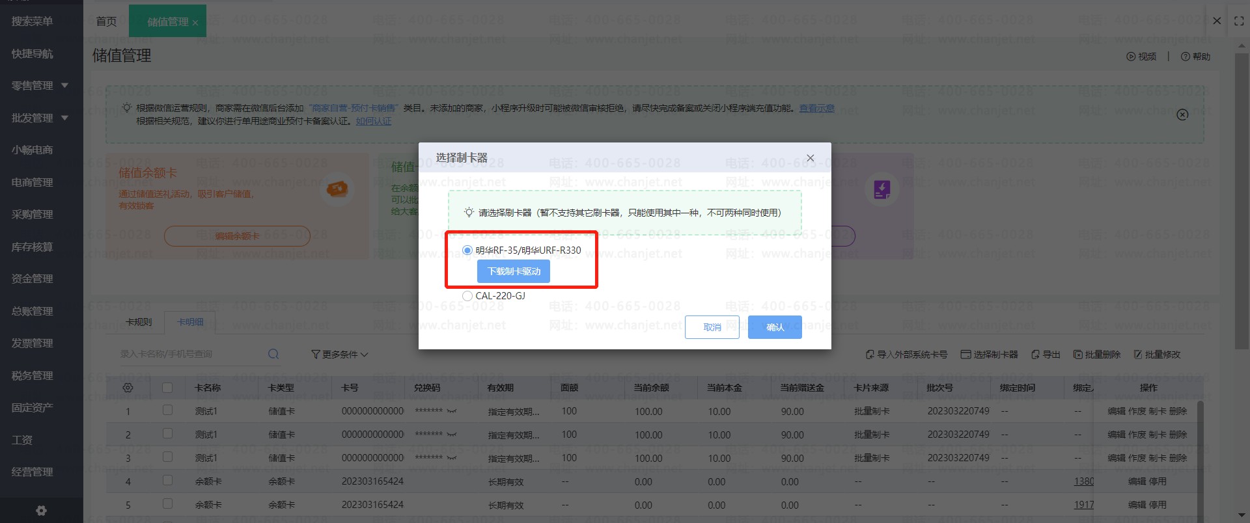Click 编辑 in table row 5

(1137, 505)
